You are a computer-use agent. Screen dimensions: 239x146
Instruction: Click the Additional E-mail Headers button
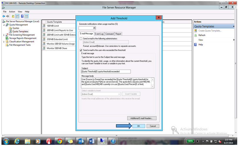pos(142,118)
